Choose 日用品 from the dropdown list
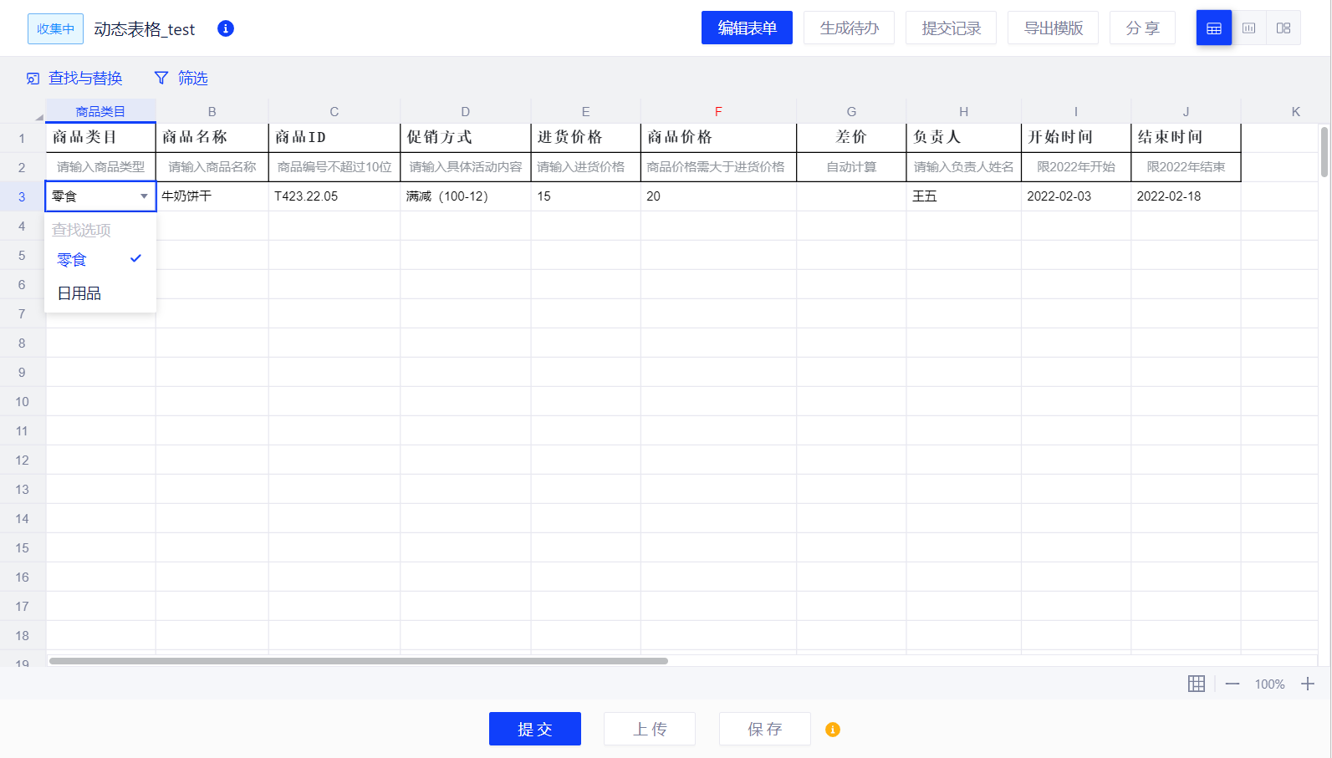The height and width of the screenshot is (758, 1332). pos(79,293)
